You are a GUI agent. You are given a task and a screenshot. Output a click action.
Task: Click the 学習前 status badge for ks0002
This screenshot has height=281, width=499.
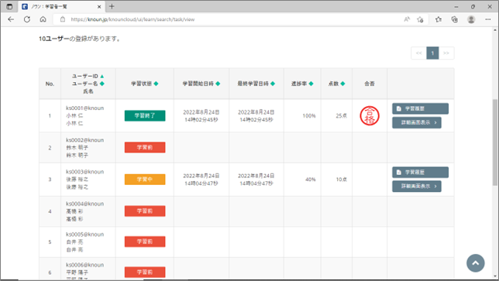[x=145, y=148]
